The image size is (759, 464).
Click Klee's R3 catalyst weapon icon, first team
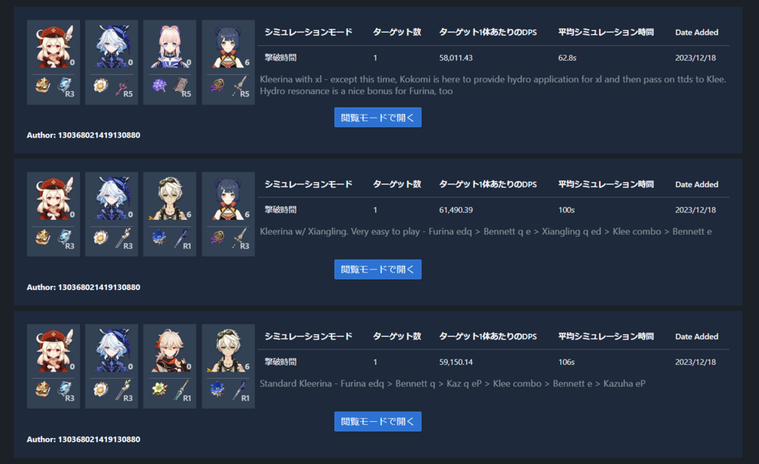pos(64,86)
